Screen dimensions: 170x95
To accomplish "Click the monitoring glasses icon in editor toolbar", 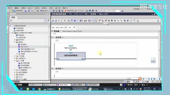I will (134, 21).
